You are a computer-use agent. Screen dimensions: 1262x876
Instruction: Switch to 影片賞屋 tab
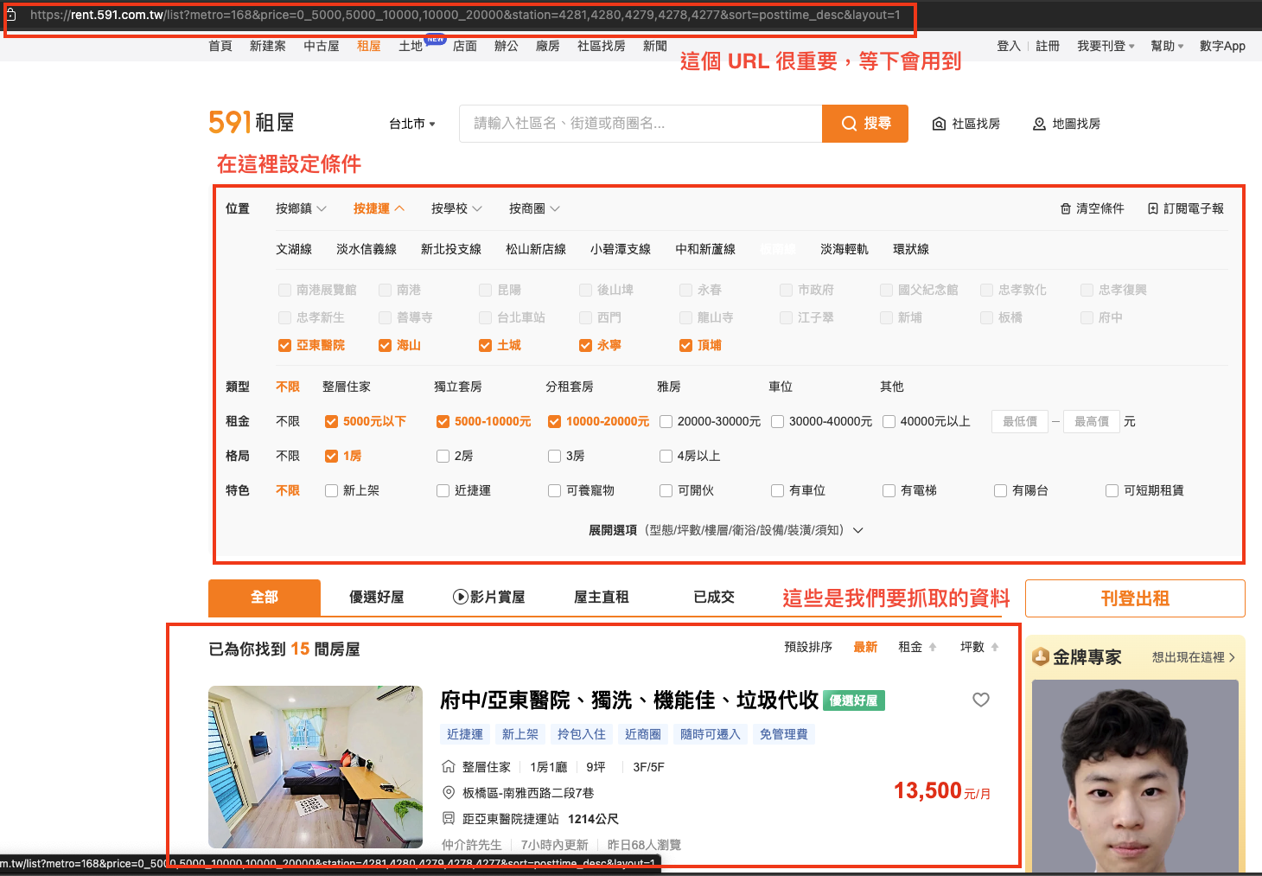pos(488,597)
